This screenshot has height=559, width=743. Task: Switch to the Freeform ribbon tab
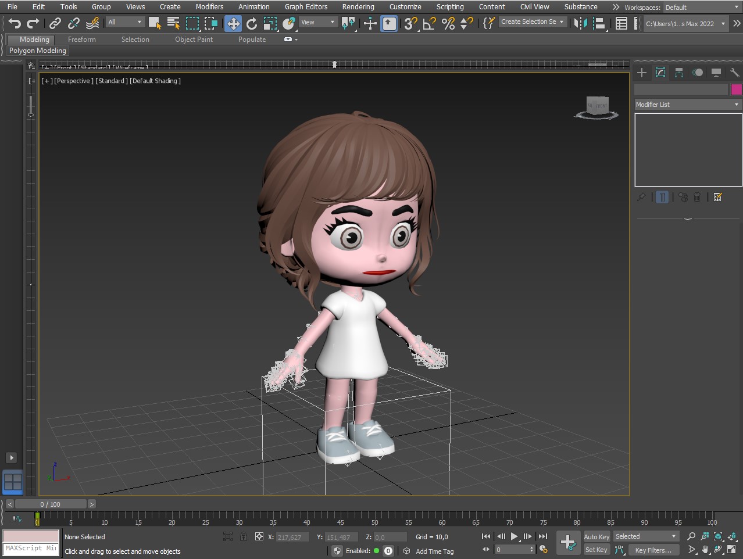coord(81,40)
